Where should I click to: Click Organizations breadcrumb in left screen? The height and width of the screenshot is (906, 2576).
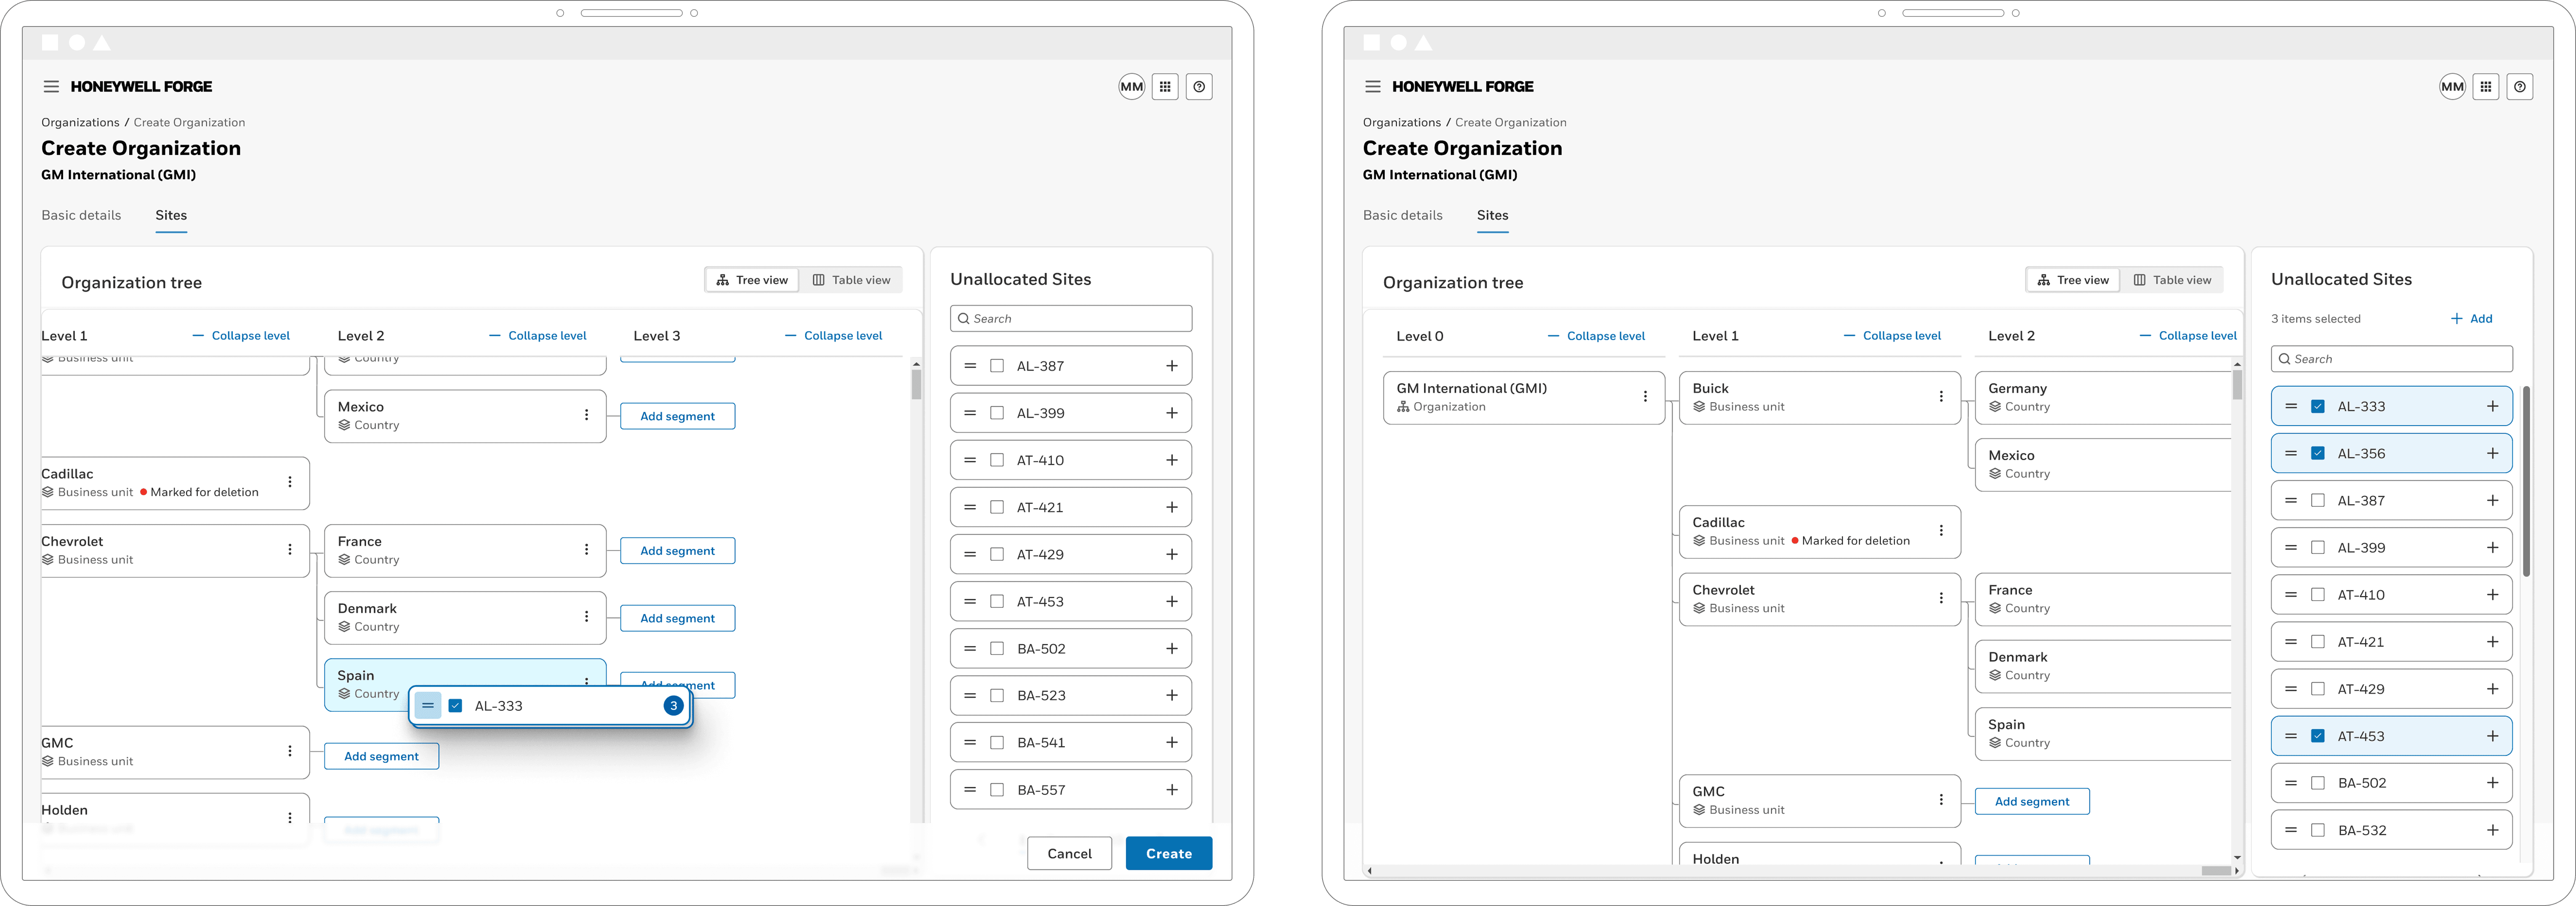80,122
